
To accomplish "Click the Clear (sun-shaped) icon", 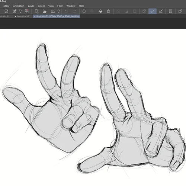I will pos(84,12).
